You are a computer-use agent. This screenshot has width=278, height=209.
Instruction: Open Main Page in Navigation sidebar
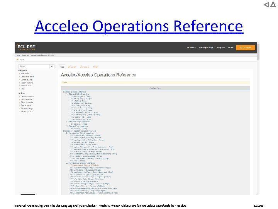coord(25,74)
